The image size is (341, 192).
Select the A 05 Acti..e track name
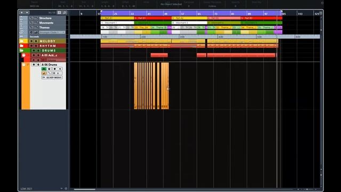coord(50,55)
